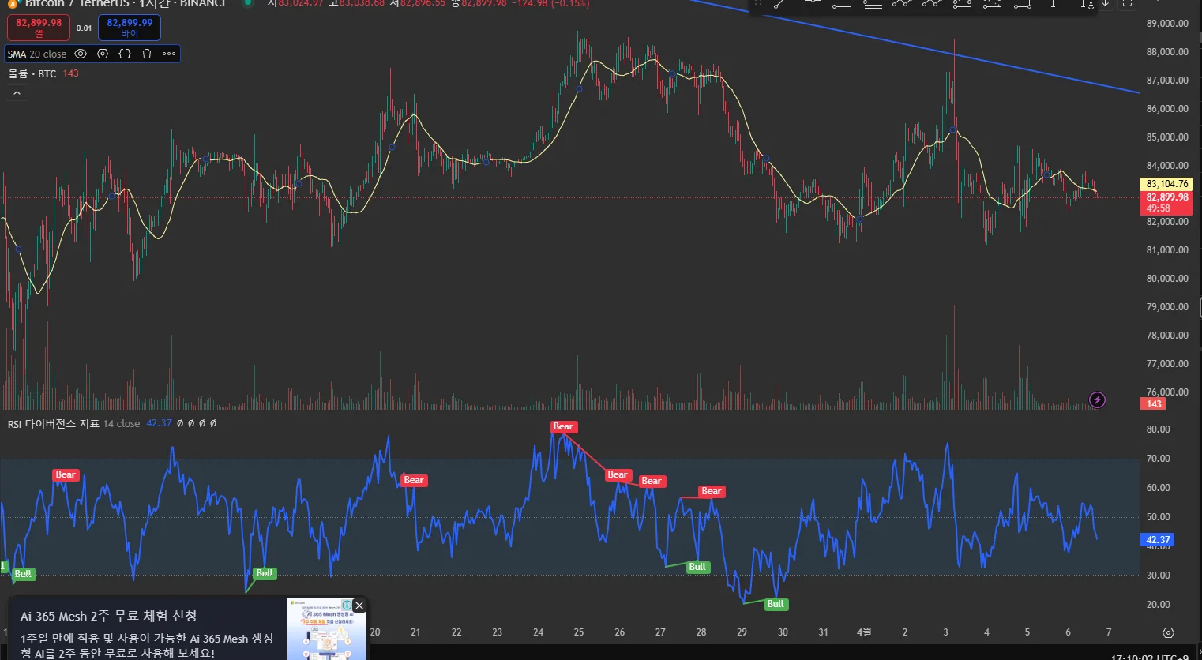
Task: Click the Bitcoin symbol icon
Action: [13, 3]
